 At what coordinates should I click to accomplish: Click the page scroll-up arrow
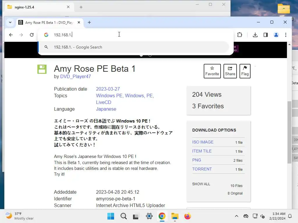(289, 44)
